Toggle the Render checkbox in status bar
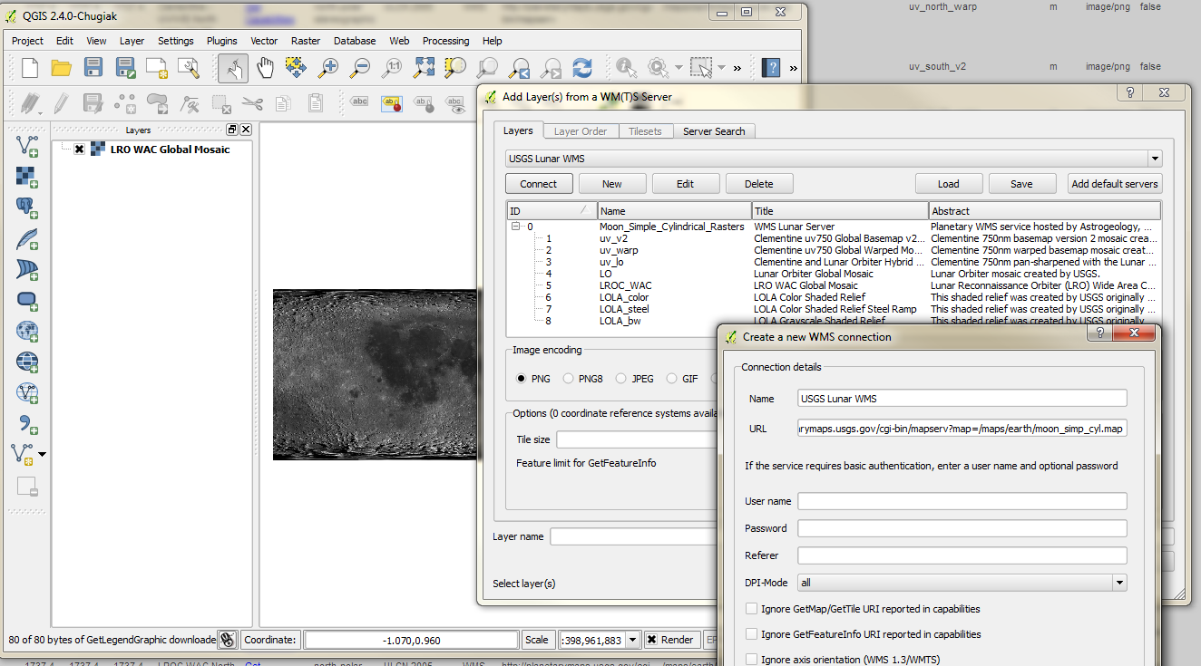Viewport: 1201px width, 666px height. 652,640
